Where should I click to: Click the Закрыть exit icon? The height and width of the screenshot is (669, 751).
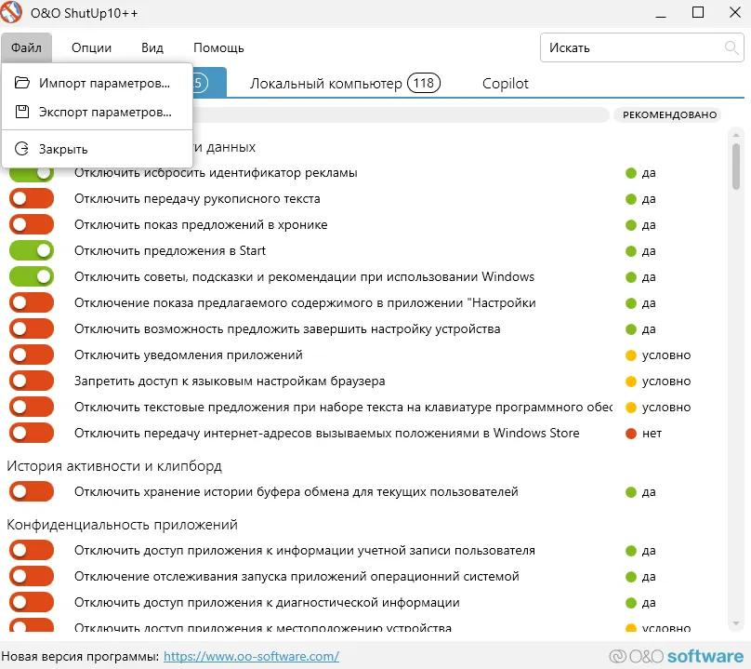[x=22, y=149]
